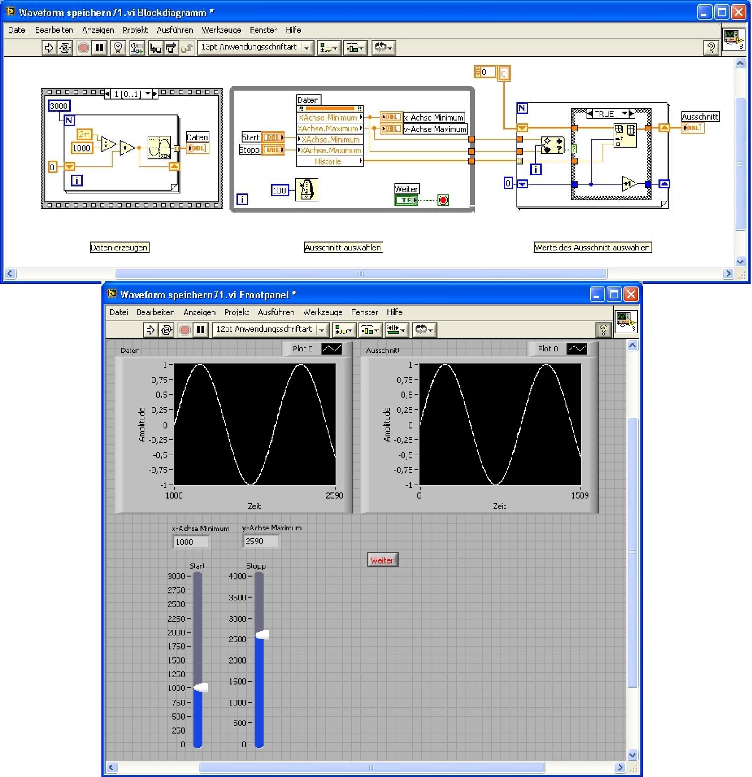This screenshot has width=752, height=777.
Task: Open Werkzeuge menu in Blockdiagramm window
Action: 222,30
